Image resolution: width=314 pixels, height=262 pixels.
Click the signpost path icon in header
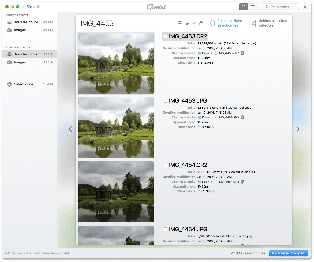(x=180, y=23)
